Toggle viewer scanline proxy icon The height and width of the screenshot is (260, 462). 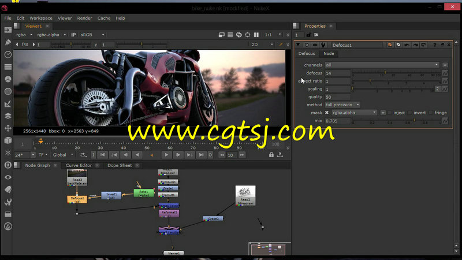click(x=230, y=35)
